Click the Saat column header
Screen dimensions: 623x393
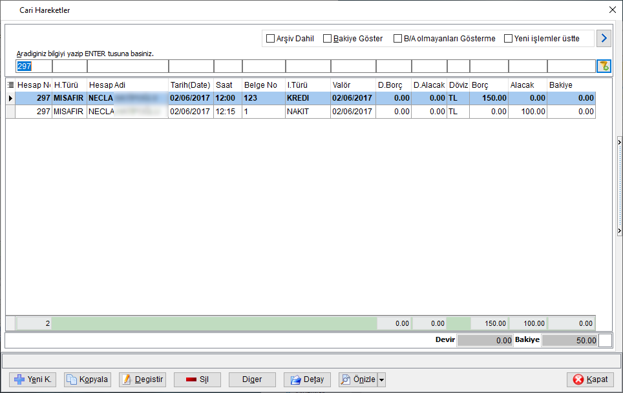coord(227,85)
